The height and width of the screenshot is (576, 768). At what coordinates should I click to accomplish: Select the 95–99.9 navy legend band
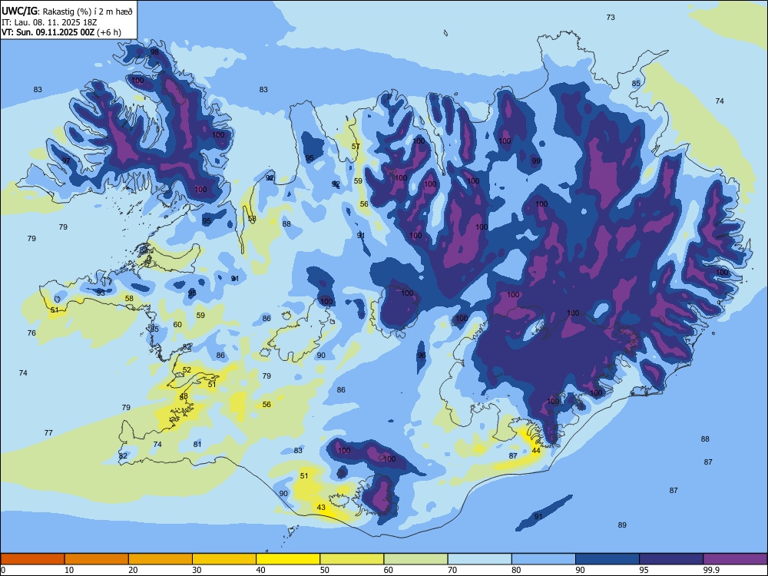(671, 559)
